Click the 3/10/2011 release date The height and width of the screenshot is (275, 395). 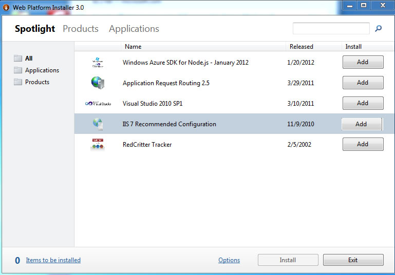click(300, 104)
